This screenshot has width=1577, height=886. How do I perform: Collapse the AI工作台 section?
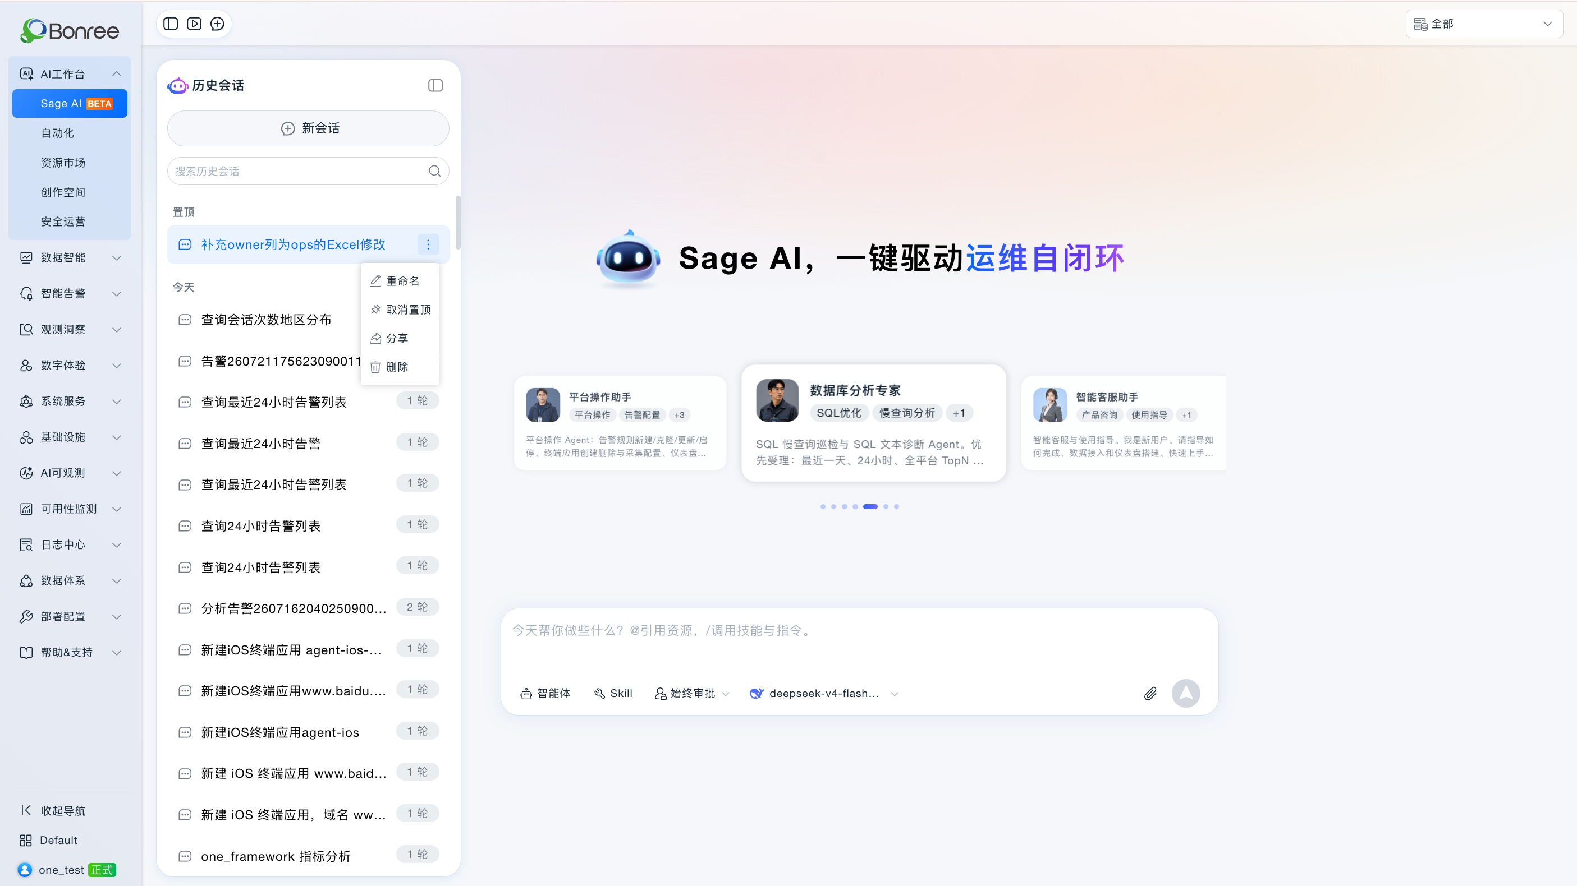click(116, 74)
